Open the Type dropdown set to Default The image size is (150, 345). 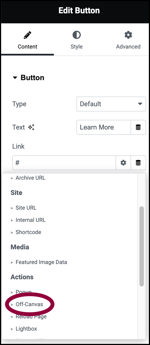[x=111, y=104]
